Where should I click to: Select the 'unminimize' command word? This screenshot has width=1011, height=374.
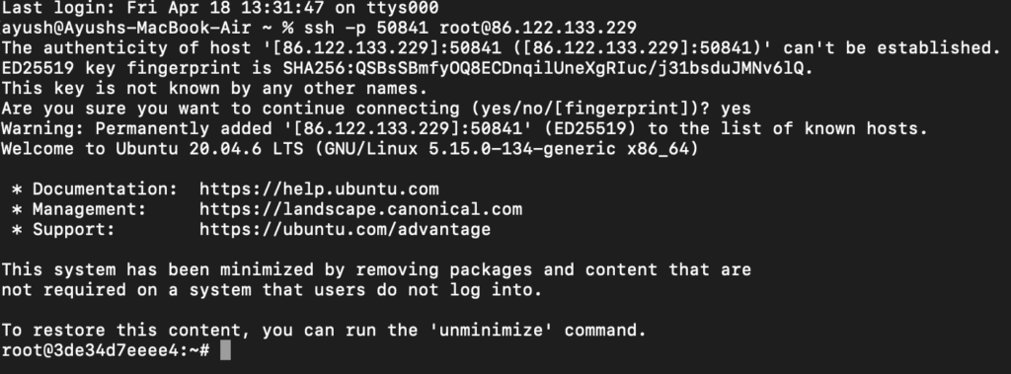click(x=492, y=331)
